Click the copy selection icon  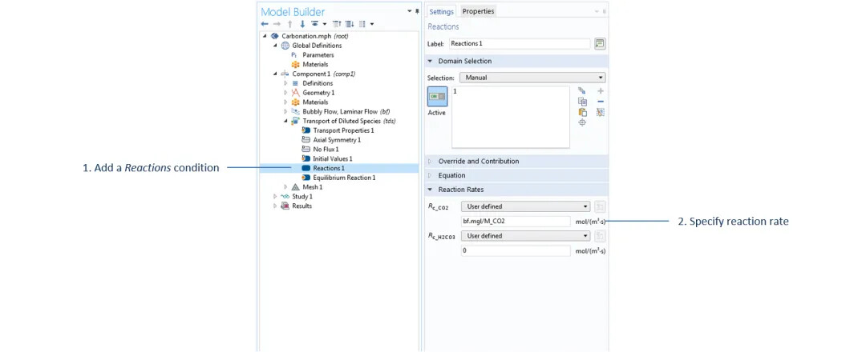(x=582, y=102)
